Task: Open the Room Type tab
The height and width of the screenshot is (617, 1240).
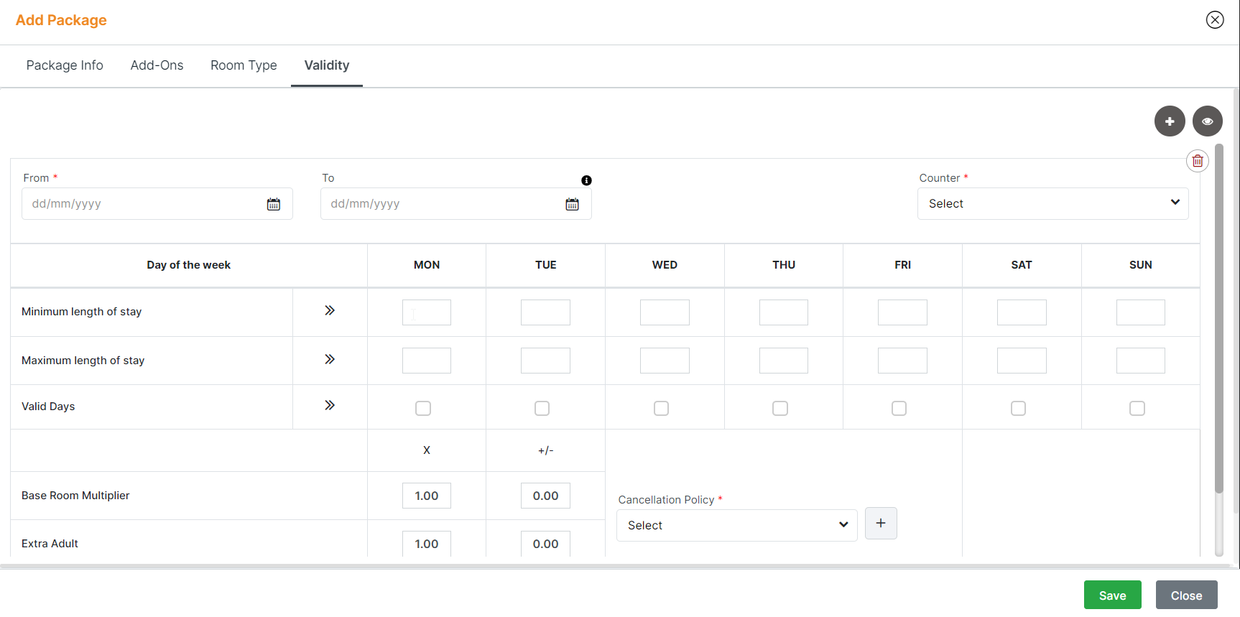Action: click(x=244, y=65)
